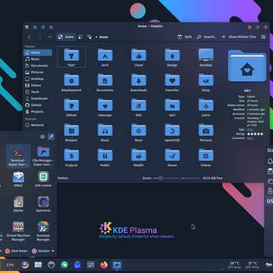Expand breadcrumb arrow before Home
This screenshot has height=273, width=273.
(x=96, y=37)
